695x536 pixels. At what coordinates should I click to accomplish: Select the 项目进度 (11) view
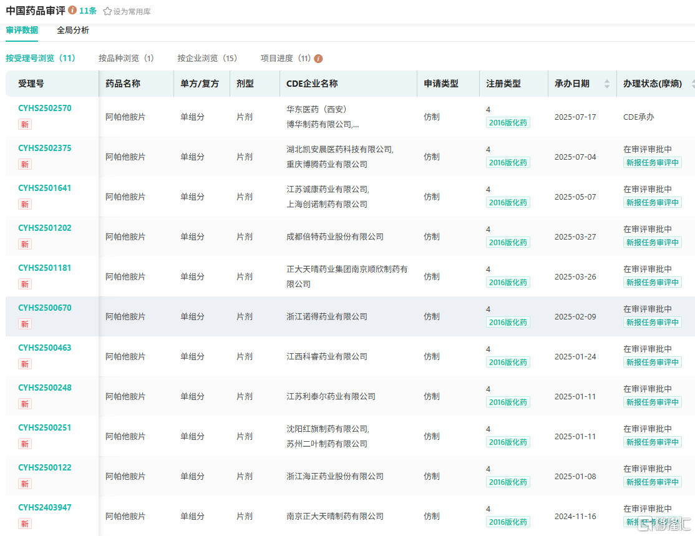pyautogui.click(x=286, y=58)
